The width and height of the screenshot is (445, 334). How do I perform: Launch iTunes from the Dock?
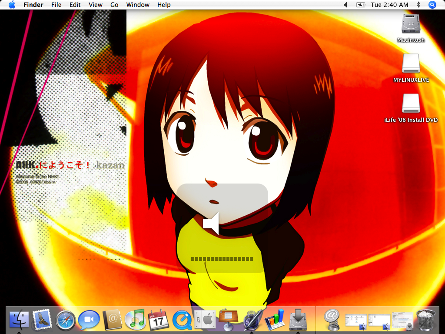click(136, 320)
